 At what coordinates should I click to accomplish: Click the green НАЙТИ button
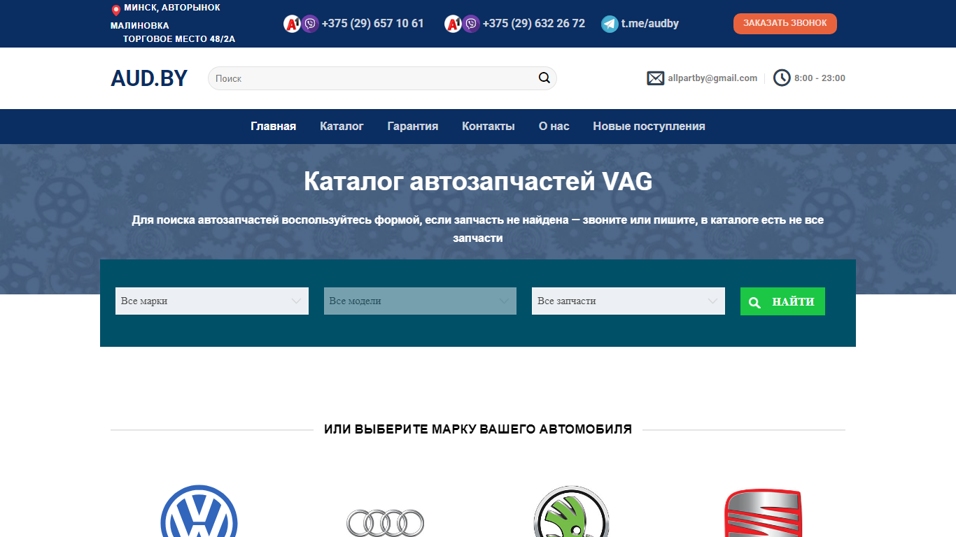coord(782,301)
